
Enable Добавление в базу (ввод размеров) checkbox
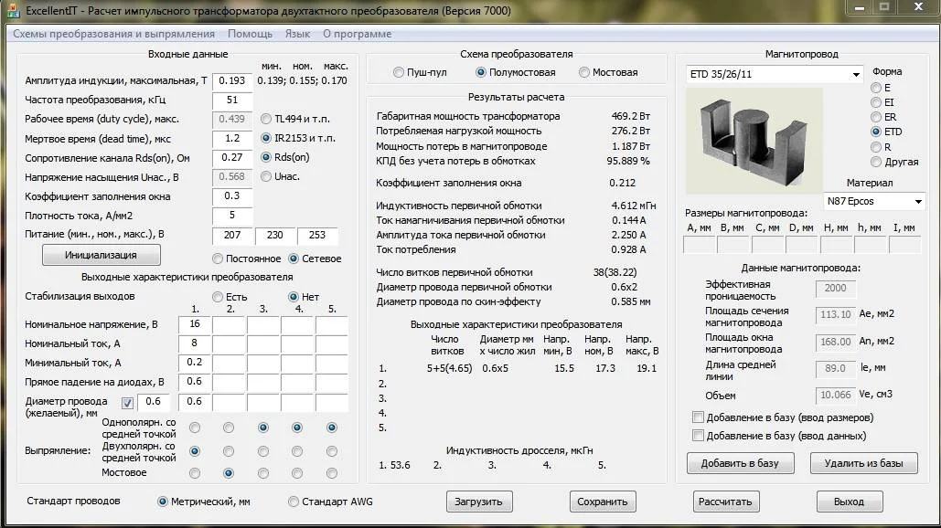pyautogui.click(x=699, y=417)
